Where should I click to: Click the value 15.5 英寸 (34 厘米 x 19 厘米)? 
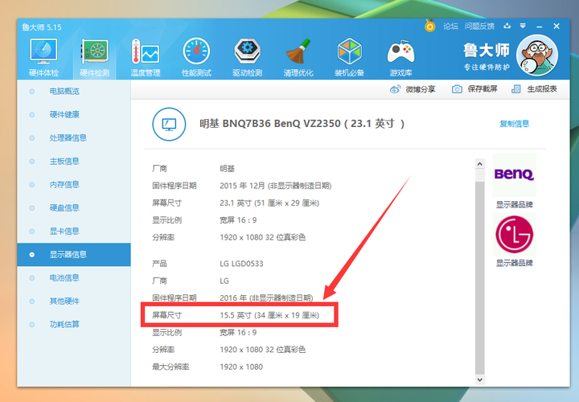click(x=269, y=315)
